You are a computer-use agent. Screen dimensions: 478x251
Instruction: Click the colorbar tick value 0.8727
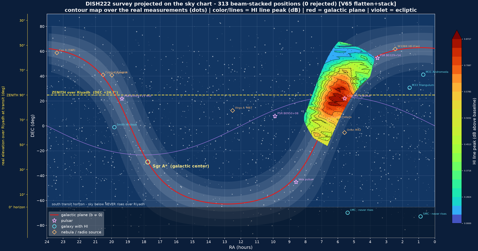(x=467, y=39)
